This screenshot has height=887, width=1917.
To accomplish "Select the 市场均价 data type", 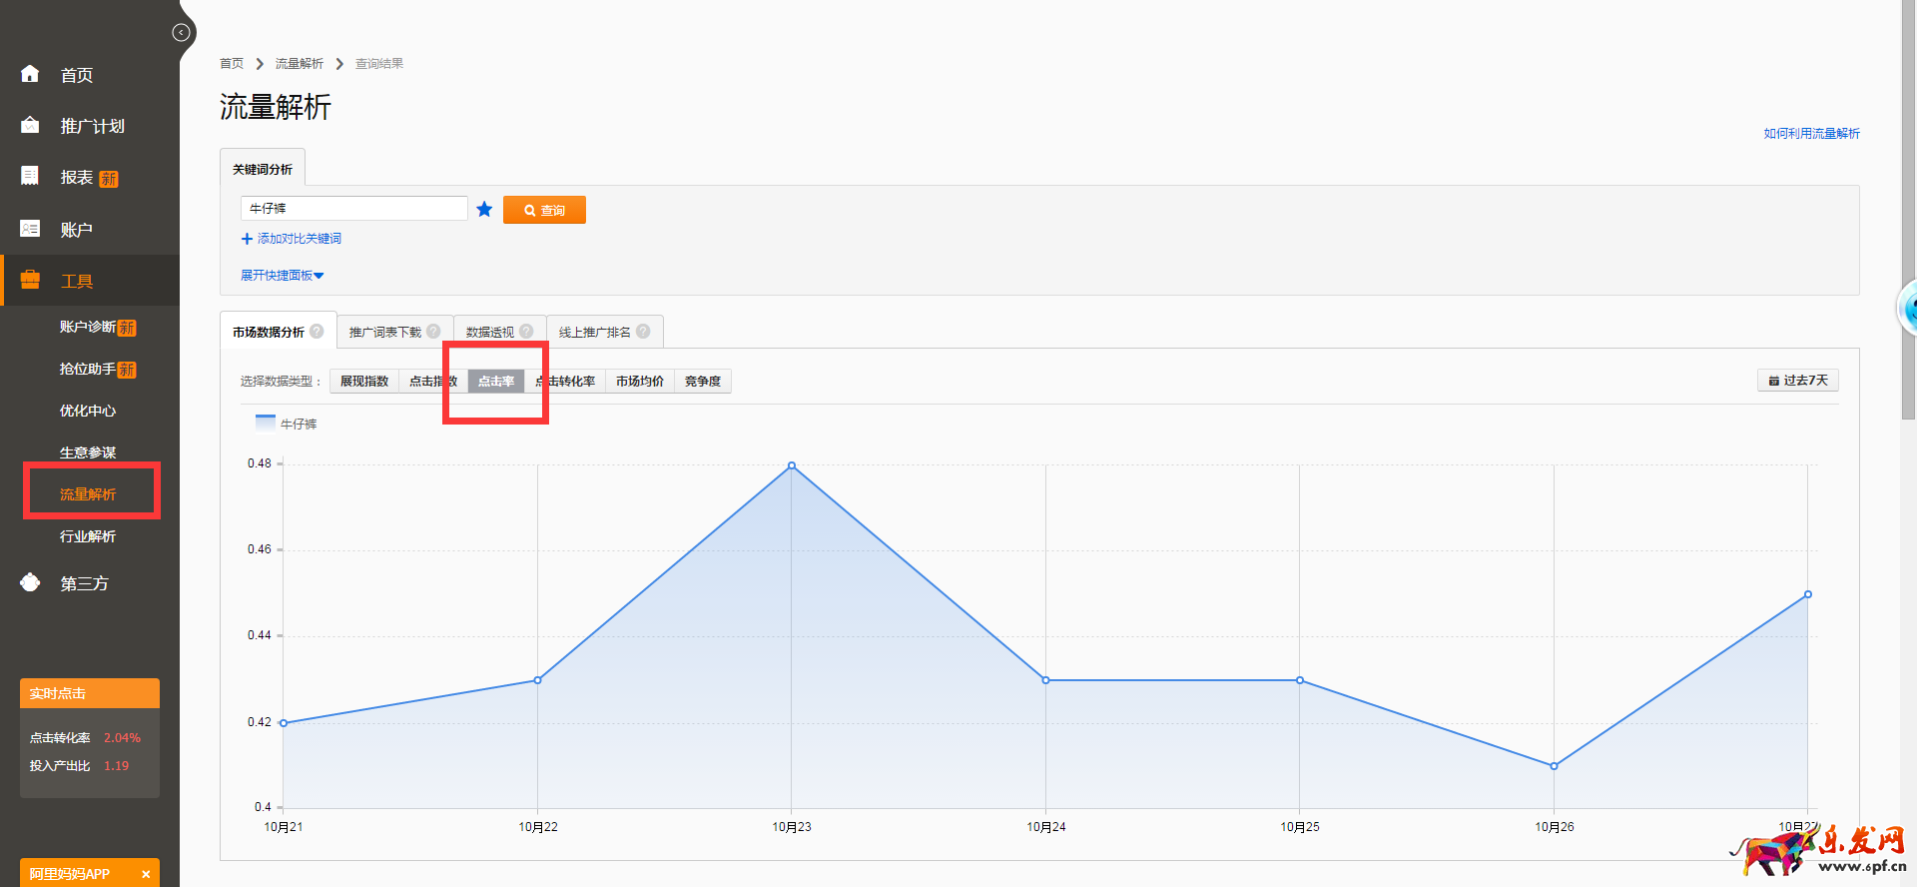I will [639, 381].
